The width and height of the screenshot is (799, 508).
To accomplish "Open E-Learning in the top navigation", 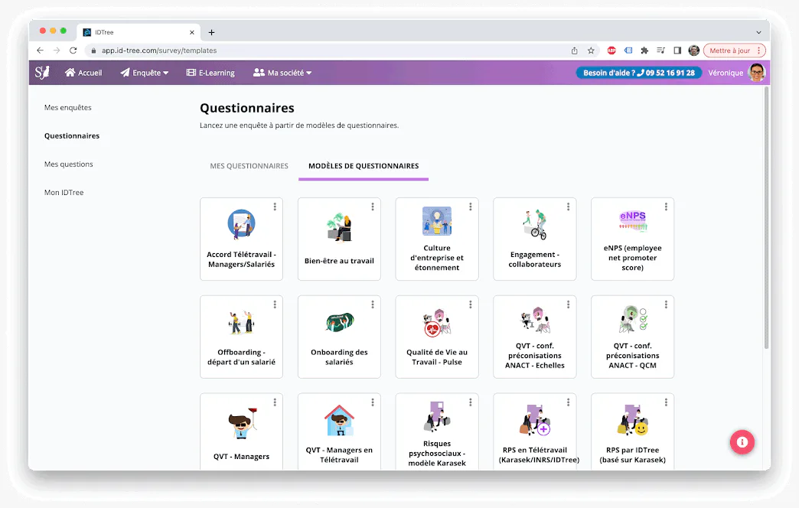I will pos(210,73).
